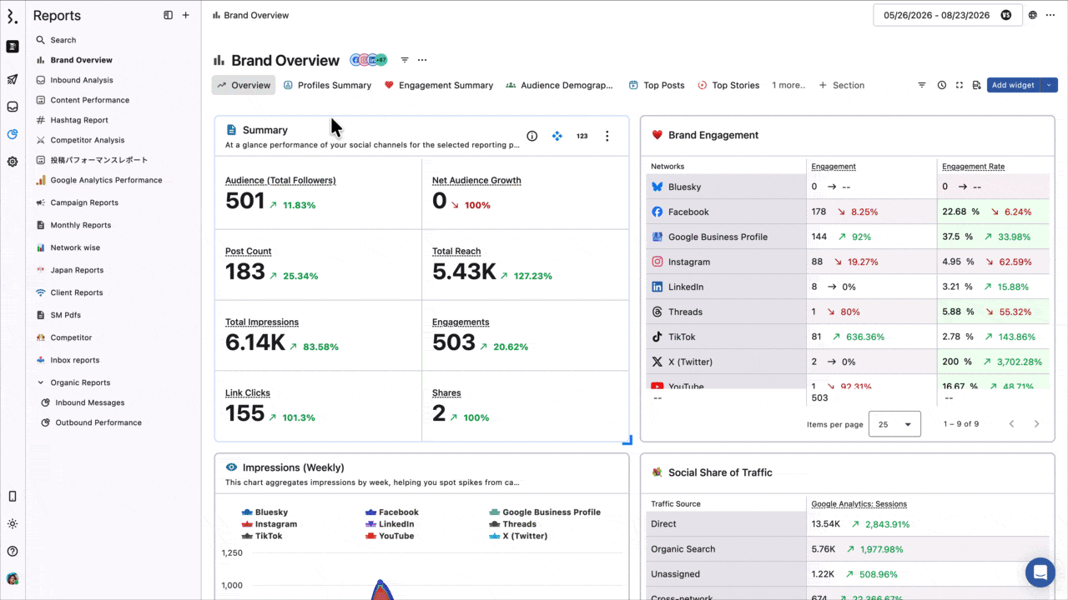Toggle YouTube series in Impressions legend

[x=390, y=536]
